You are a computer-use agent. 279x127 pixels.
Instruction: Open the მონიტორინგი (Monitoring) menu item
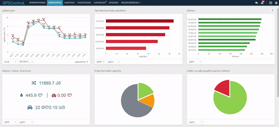(37, 3)
